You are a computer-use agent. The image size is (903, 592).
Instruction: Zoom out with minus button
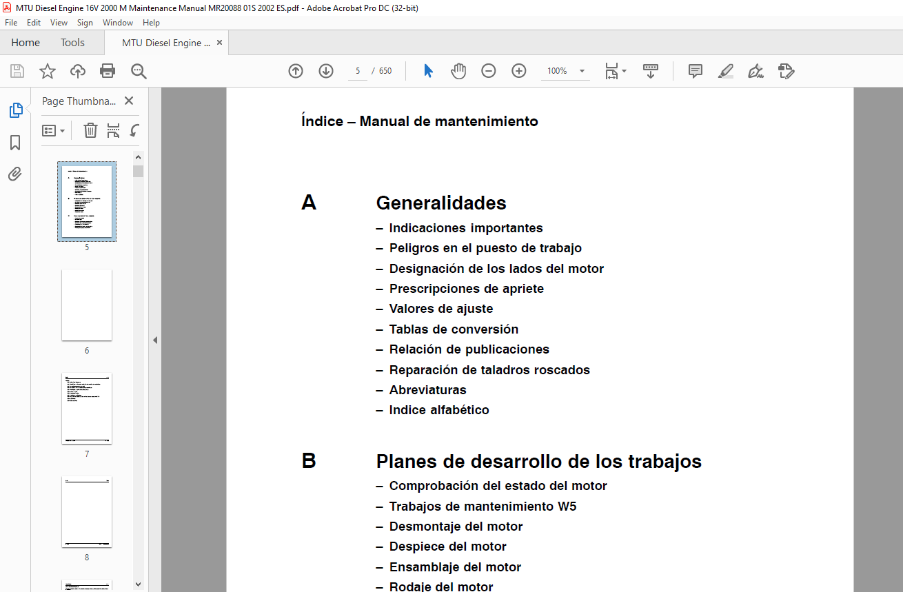coord(489,71)
